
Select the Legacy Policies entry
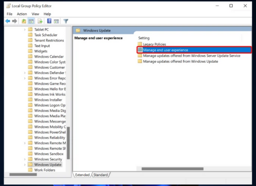pyautogui.click(x=155, y=44)
